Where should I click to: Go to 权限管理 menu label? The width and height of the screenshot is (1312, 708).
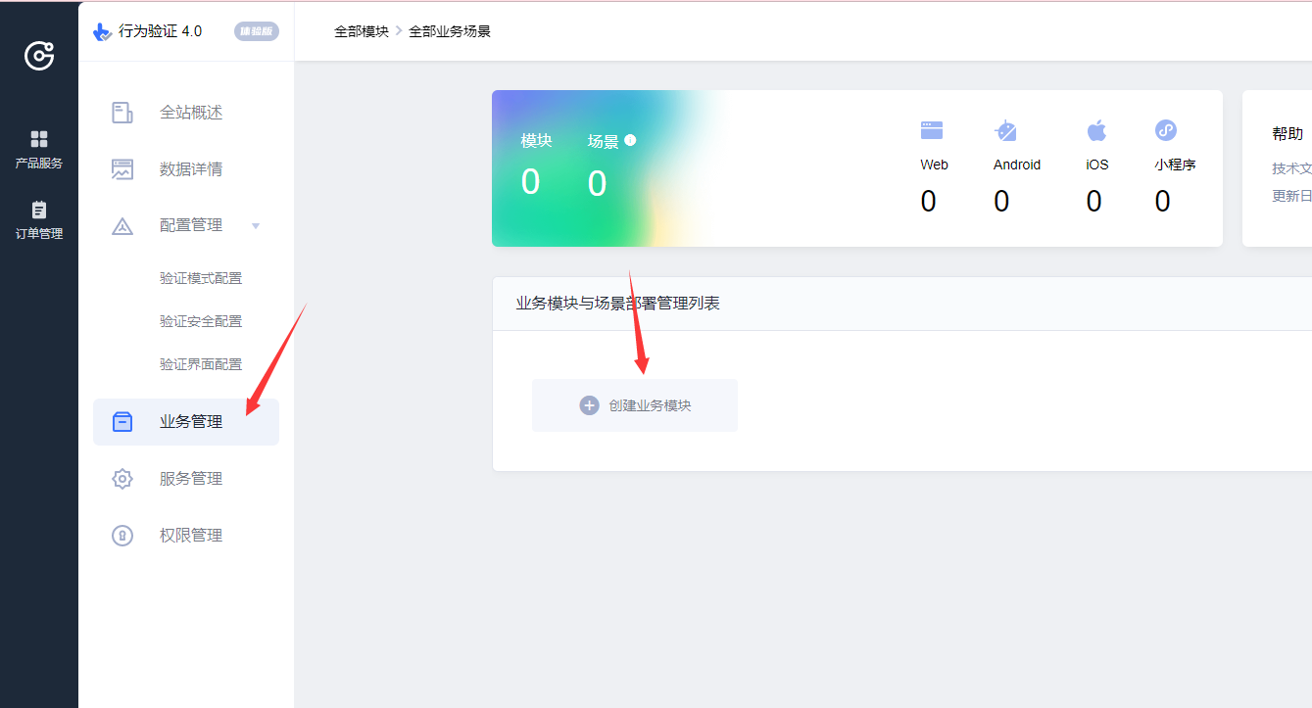pos(191,536)
